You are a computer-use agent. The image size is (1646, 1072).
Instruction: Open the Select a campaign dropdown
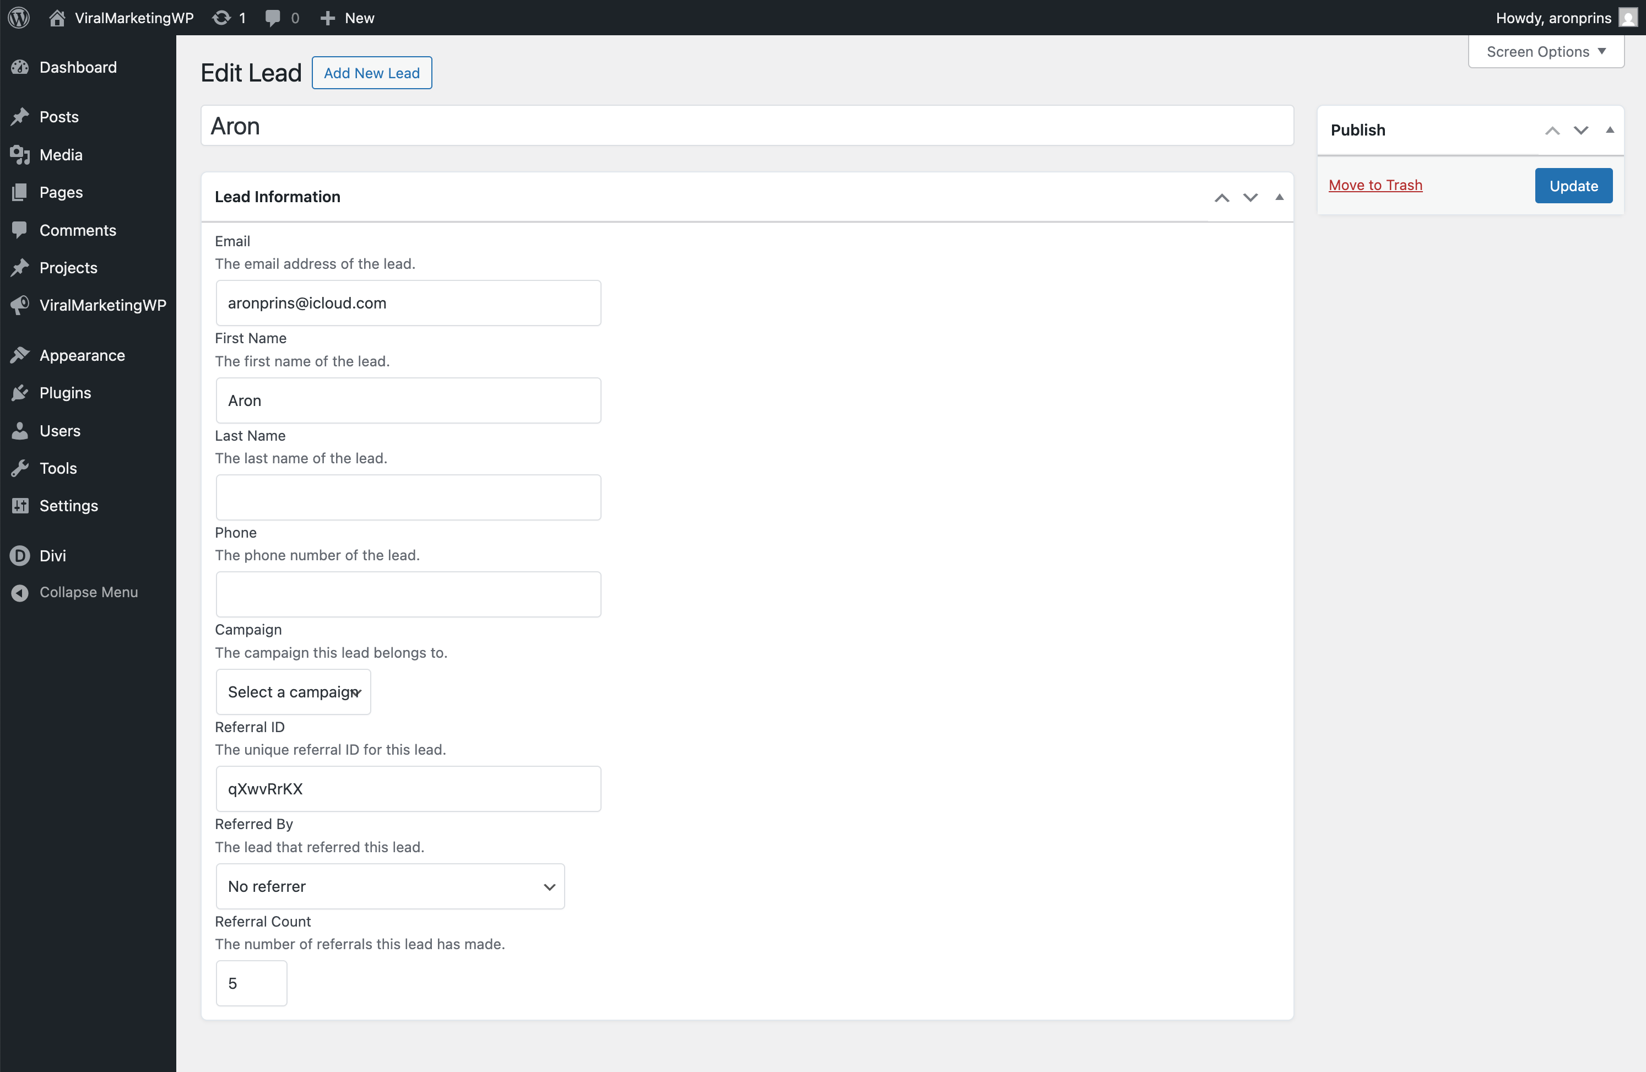point(293,691)
